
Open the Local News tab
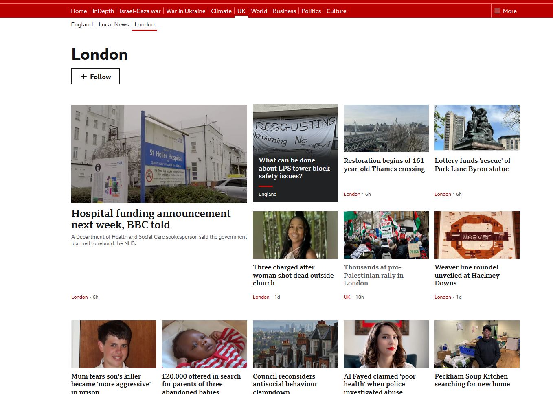pos(114,24)
